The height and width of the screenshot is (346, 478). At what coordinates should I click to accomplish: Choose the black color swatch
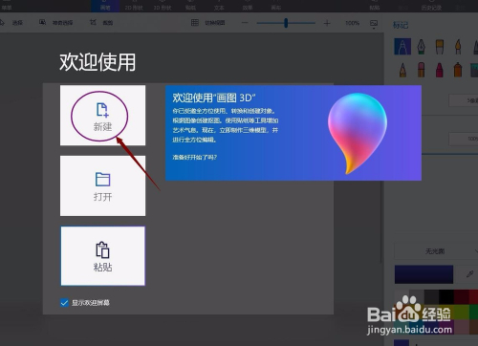(x=446, y=297)
